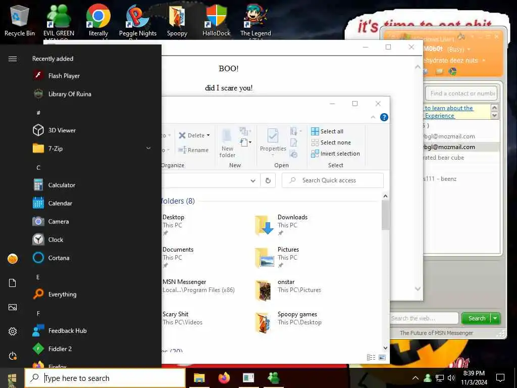This screenshot has height=388, width=517.
Task: Open the address bar history dropdown
Action: 253,180
